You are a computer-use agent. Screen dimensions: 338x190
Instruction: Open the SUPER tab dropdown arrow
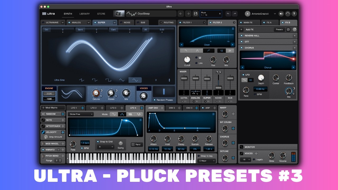[115, 22]
